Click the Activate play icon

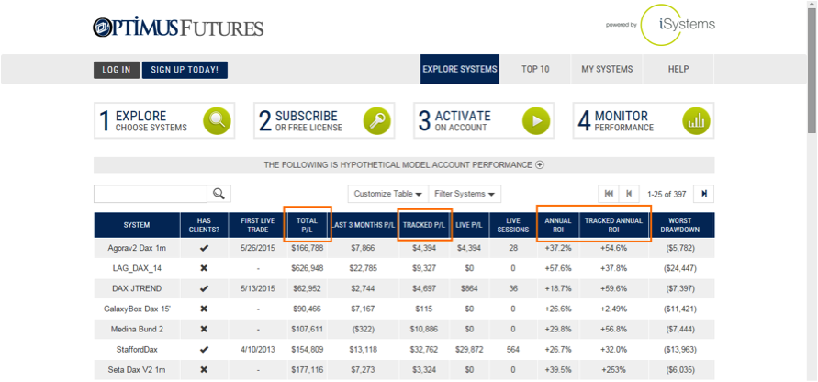coord(536,120)
